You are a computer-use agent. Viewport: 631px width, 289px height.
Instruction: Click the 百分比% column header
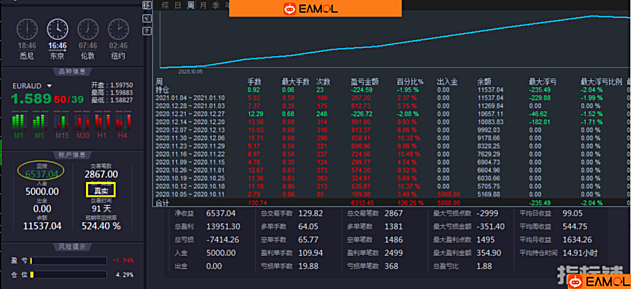(410, 82)
